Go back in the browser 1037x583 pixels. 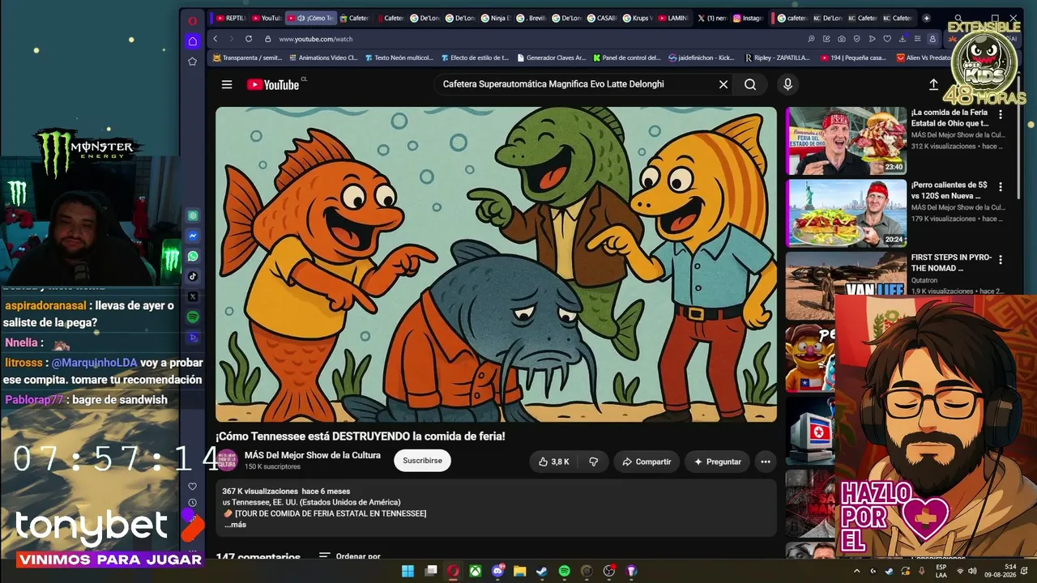(215, 39)
